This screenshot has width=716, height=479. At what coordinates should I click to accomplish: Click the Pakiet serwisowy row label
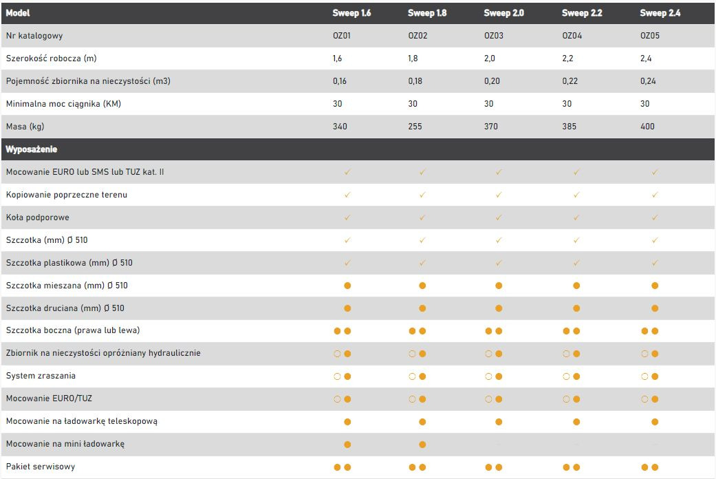[41, 467]
